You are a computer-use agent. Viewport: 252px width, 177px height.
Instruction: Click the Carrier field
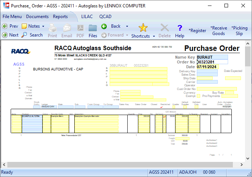pos(207,82)
